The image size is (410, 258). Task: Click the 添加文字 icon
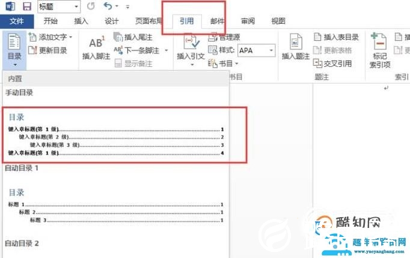[x=32, y=37]
